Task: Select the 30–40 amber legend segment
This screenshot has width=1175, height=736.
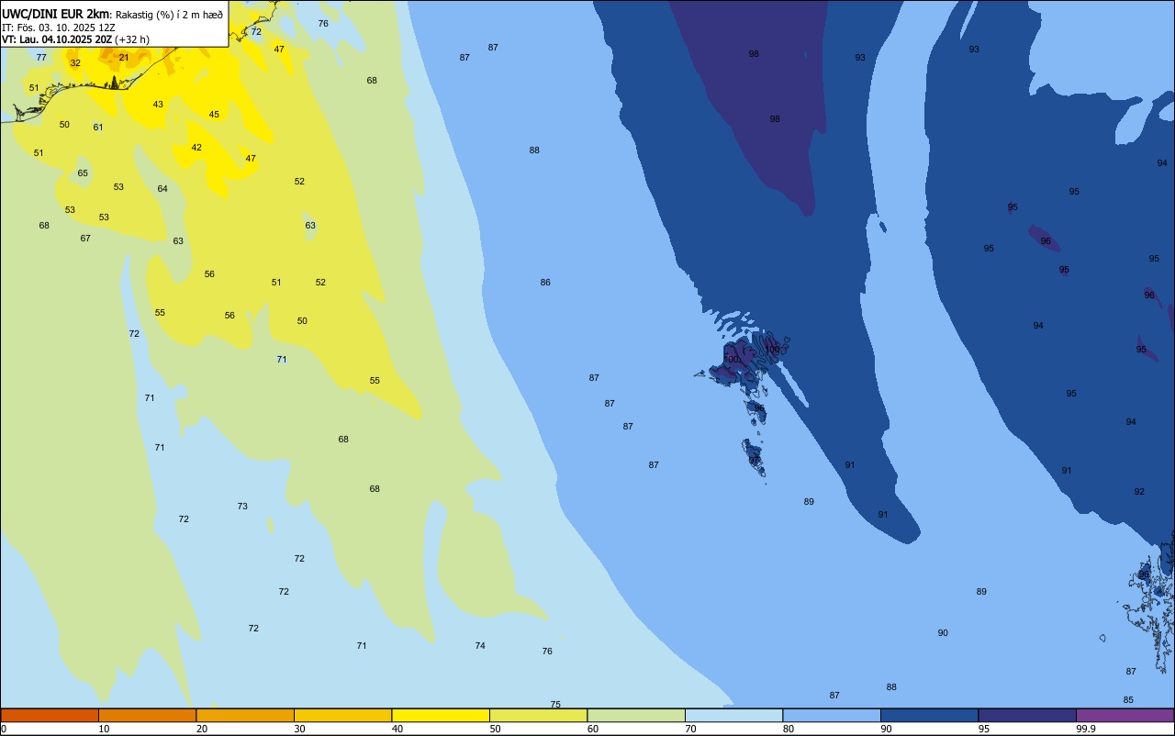Action: pos(342,715)
